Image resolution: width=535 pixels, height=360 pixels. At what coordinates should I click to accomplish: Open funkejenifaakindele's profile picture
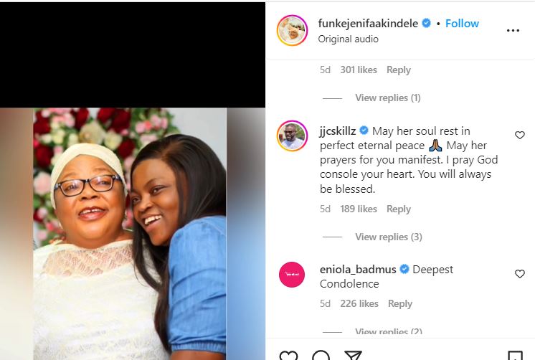click(292, 30)
